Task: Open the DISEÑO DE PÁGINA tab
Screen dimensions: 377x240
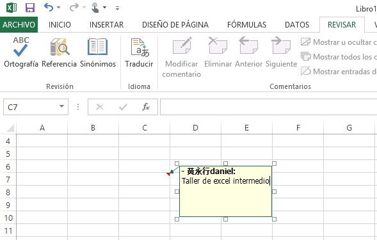Action: click(x=175, y=24)
